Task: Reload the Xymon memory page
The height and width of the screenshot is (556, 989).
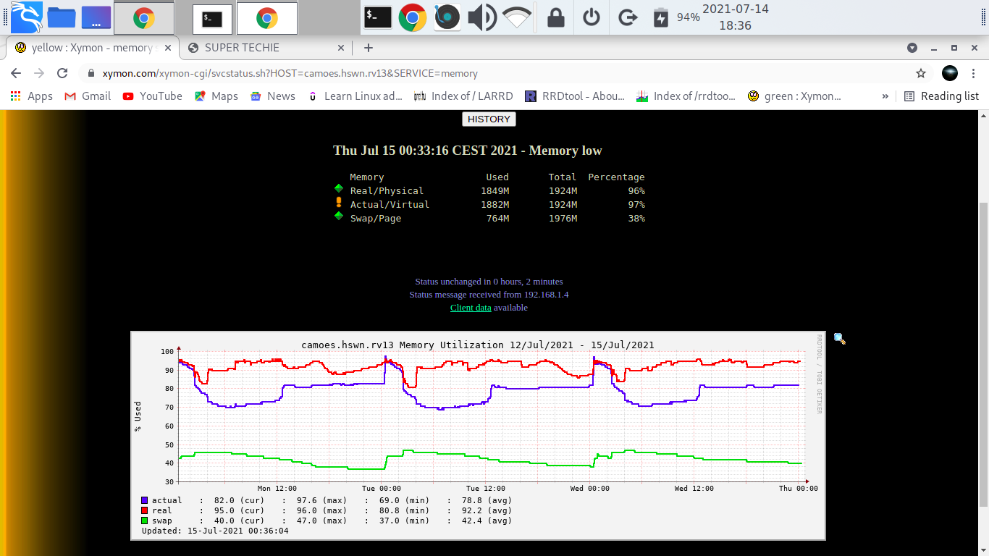Action: pos(62,73)
